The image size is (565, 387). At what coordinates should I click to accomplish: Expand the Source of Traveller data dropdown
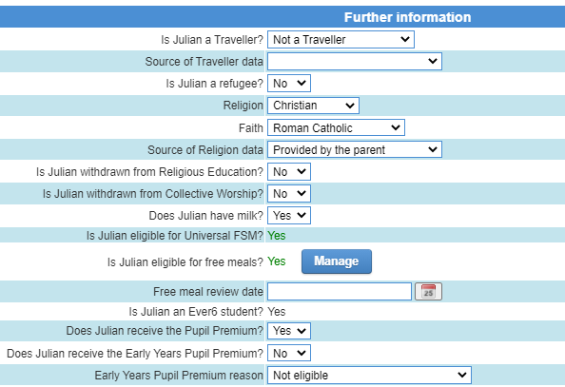tap(355, 61)
